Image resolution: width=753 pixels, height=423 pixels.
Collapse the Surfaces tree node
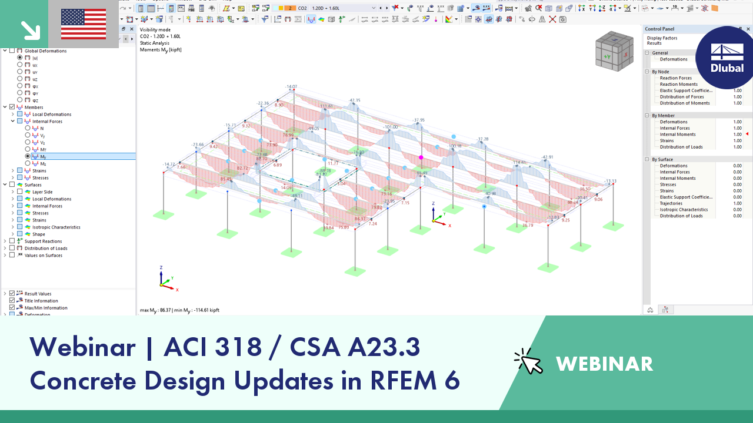point(5,184)
